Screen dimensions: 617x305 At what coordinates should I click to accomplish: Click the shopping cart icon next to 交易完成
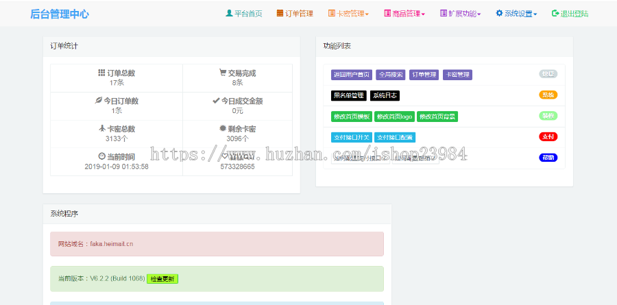[x=222, y=73]
